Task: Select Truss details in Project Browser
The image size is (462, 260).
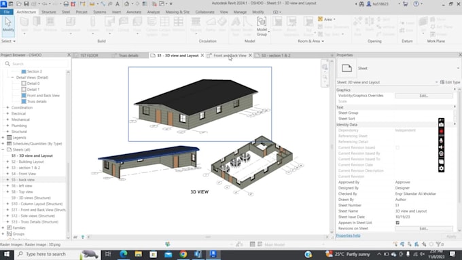Action: (37, 102)
